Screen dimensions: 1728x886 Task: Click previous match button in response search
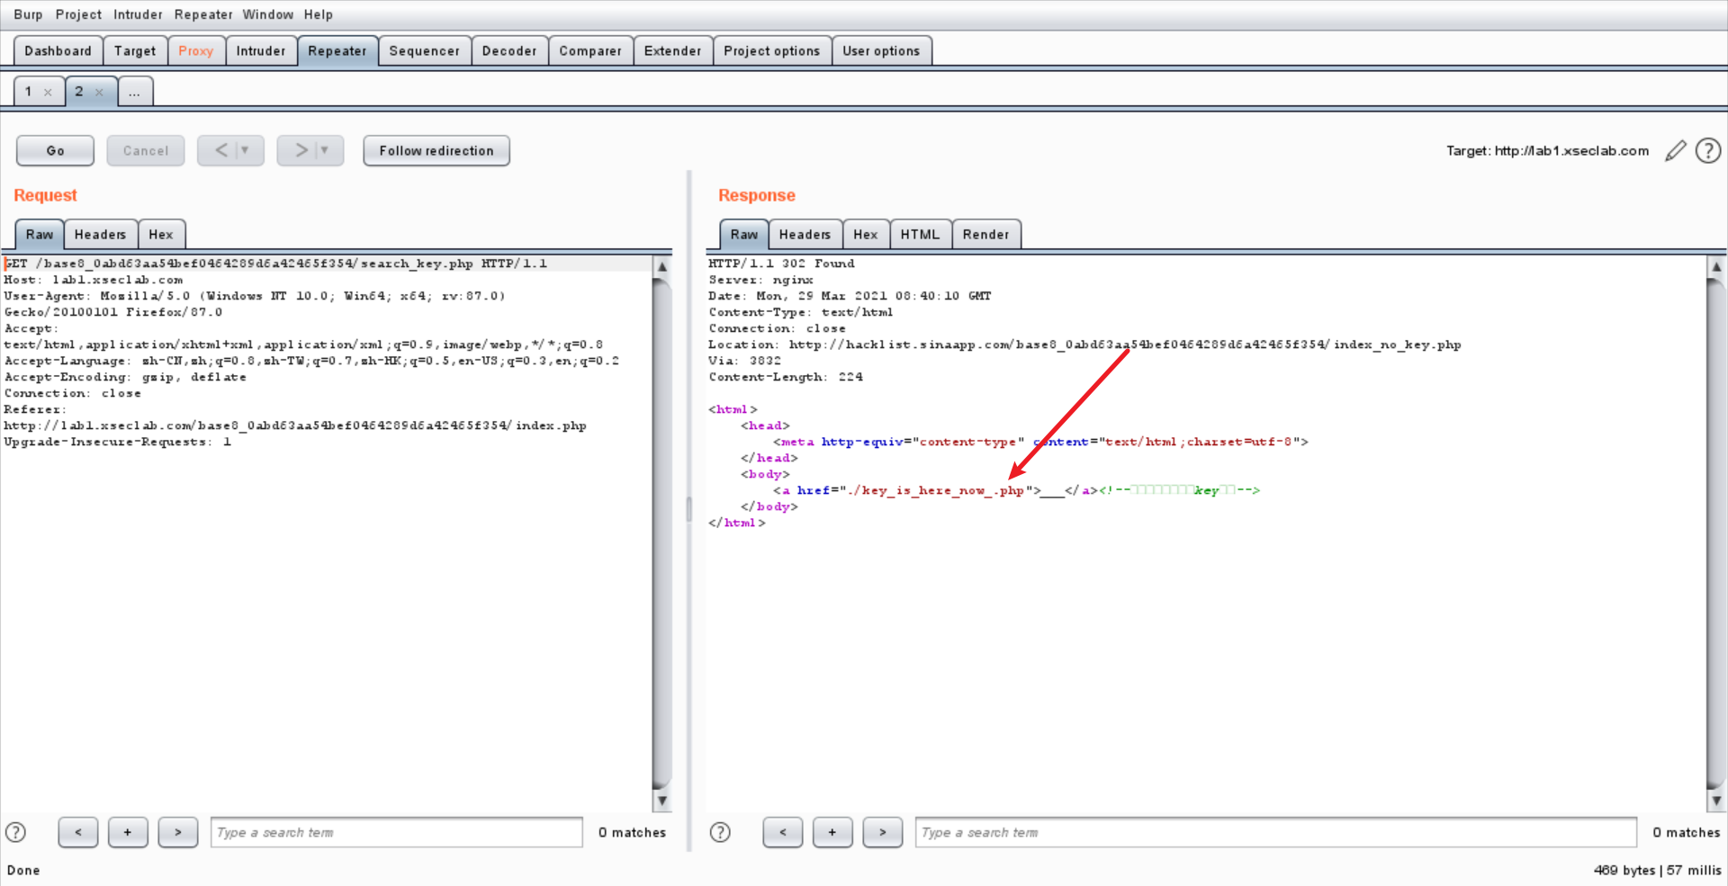click(x=783, y=832)
